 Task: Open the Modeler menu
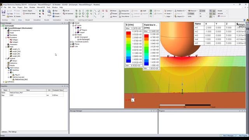tap(32, 7)
